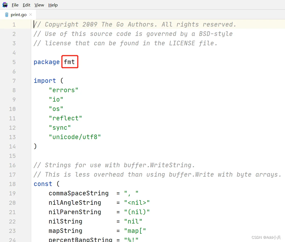The width and height of the screenshot is (285, 242).
Task: Open the File menu
Action: pos(15,5)
